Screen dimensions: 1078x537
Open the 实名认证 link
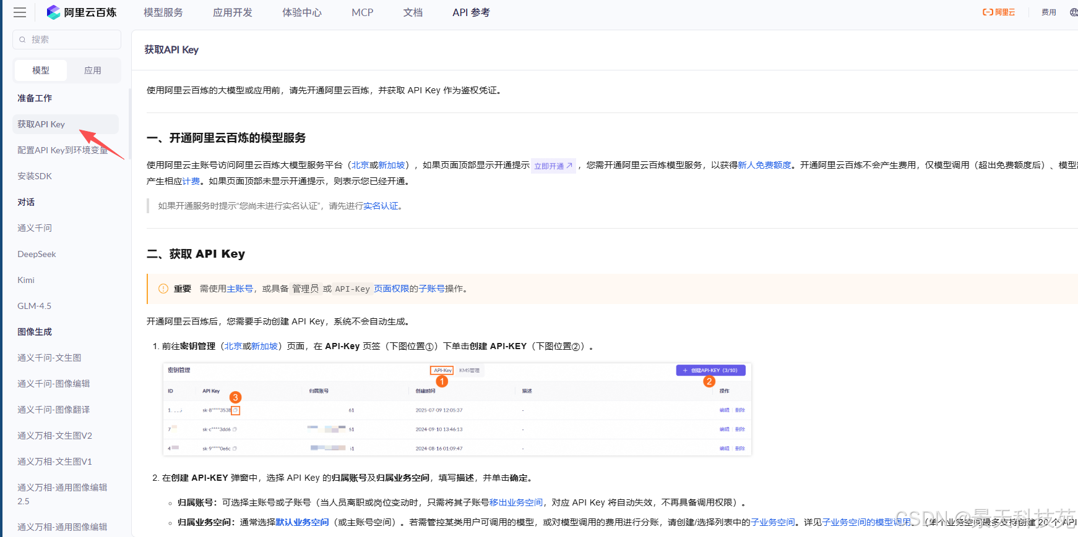(x=381, y=206)
